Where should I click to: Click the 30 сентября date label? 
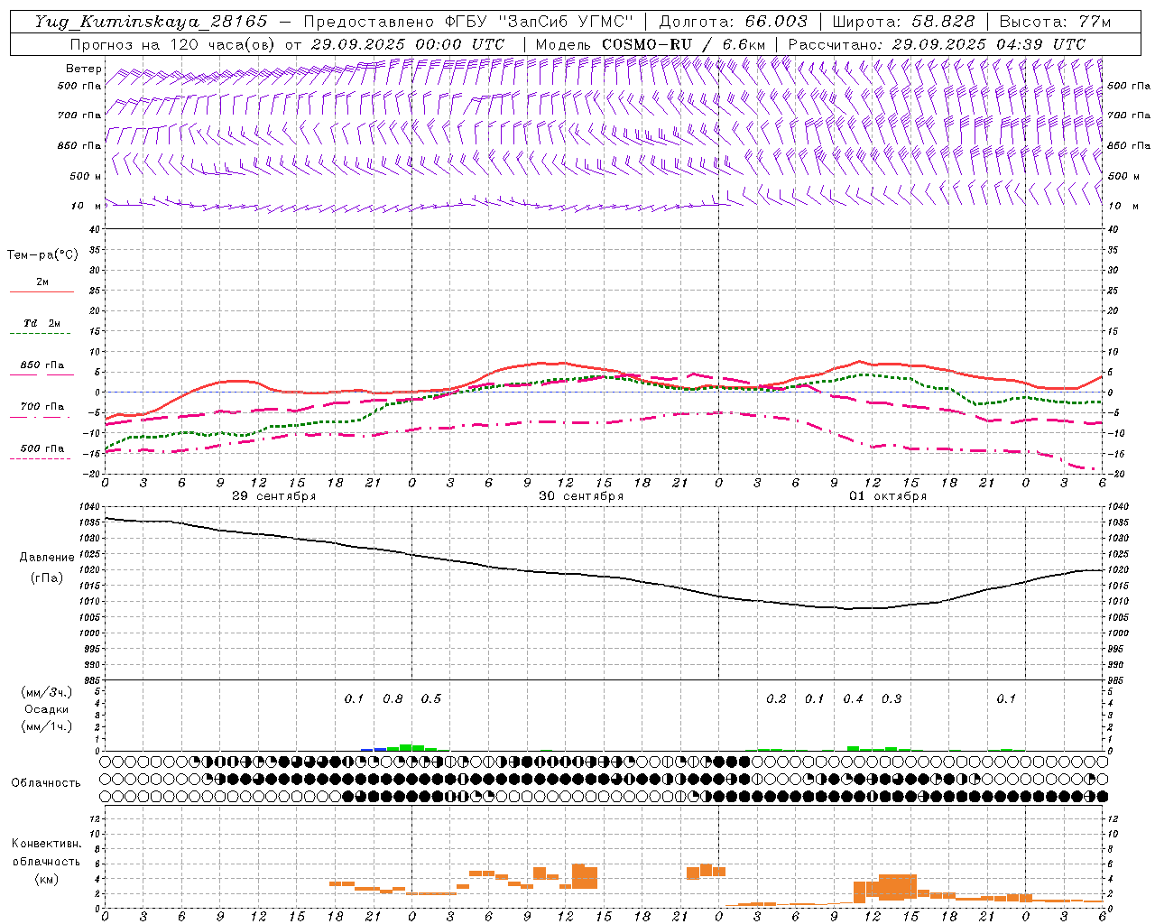tap(581, 496)
